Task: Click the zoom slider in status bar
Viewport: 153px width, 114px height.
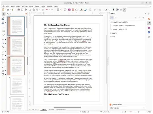Action: (140, 112)
